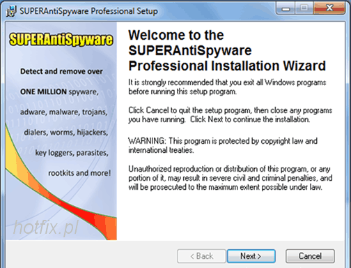351x268 pixels.
Task: Click the 'SUPERAntiSpyware Professional Setup' window title
Action: (x=88, y=11)
